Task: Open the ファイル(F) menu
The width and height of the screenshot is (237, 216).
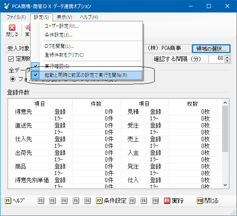Action: [x=16, y=17]
